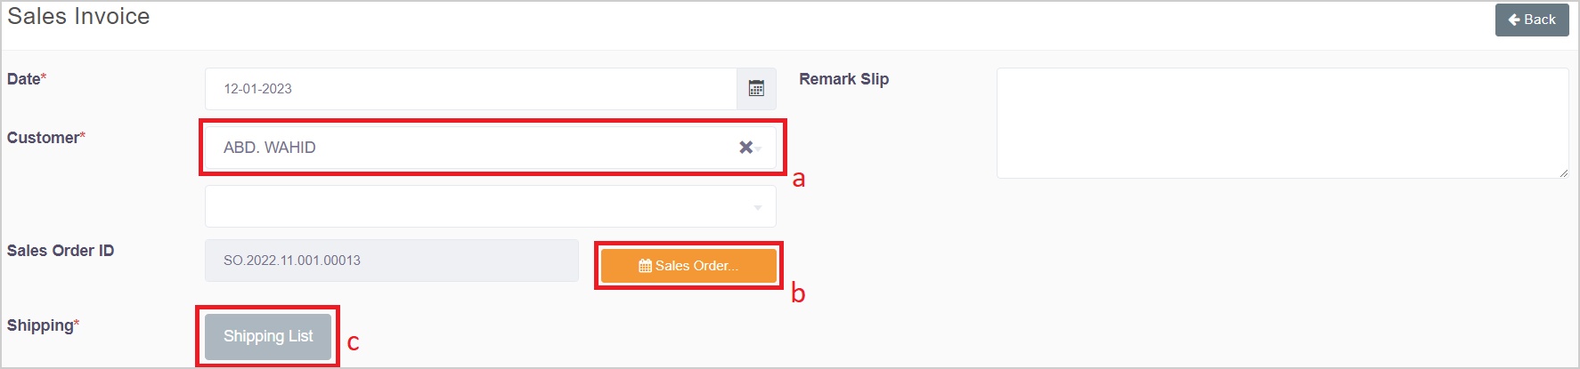
Task: Click the calendar icon on Sales Order button
Action: click(645, 266)
